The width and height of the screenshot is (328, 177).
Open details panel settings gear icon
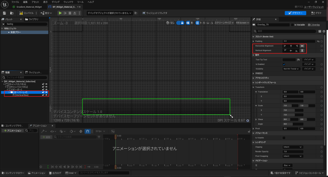point(324,31)
